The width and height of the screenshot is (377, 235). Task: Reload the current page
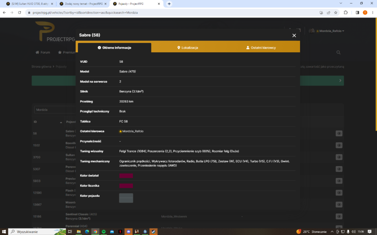pyautogui.click(x=20, y=12)
